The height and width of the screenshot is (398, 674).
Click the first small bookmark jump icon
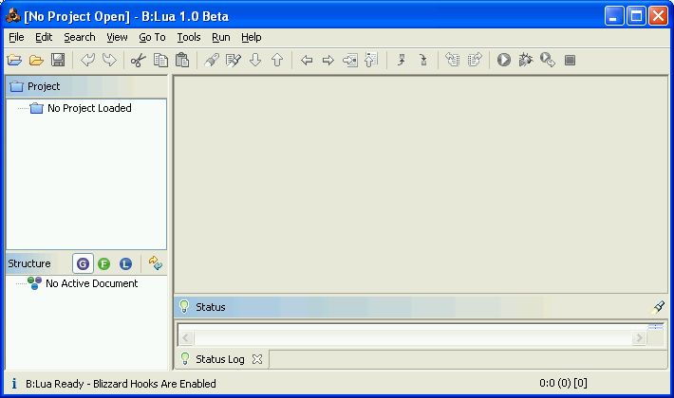click(401, 60)
